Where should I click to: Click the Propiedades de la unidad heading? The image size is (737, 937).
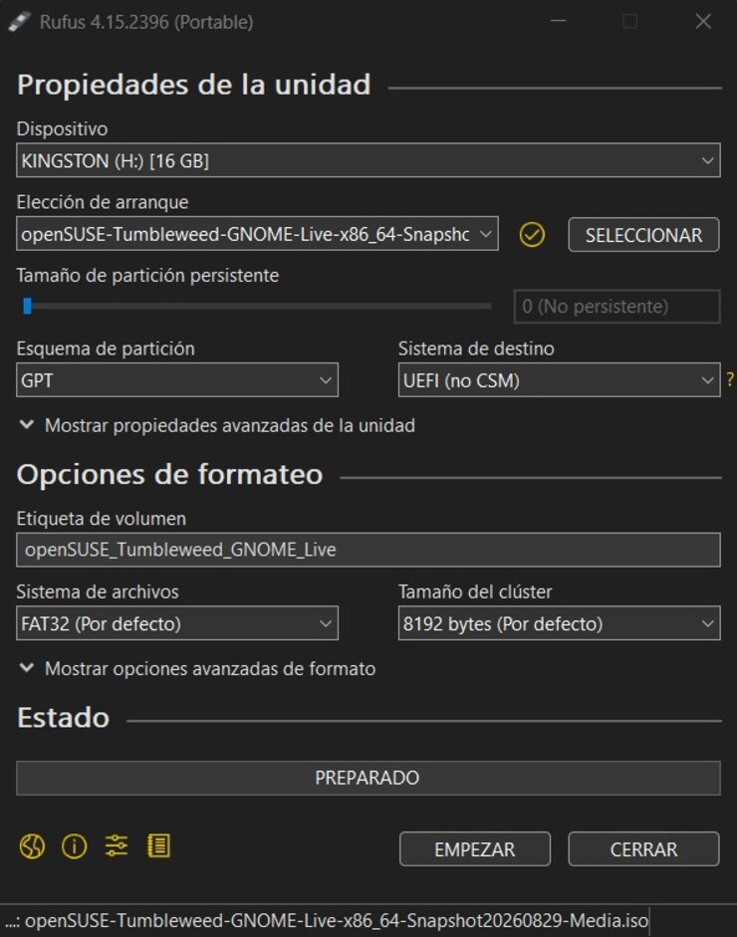click(x=193, y=85)
